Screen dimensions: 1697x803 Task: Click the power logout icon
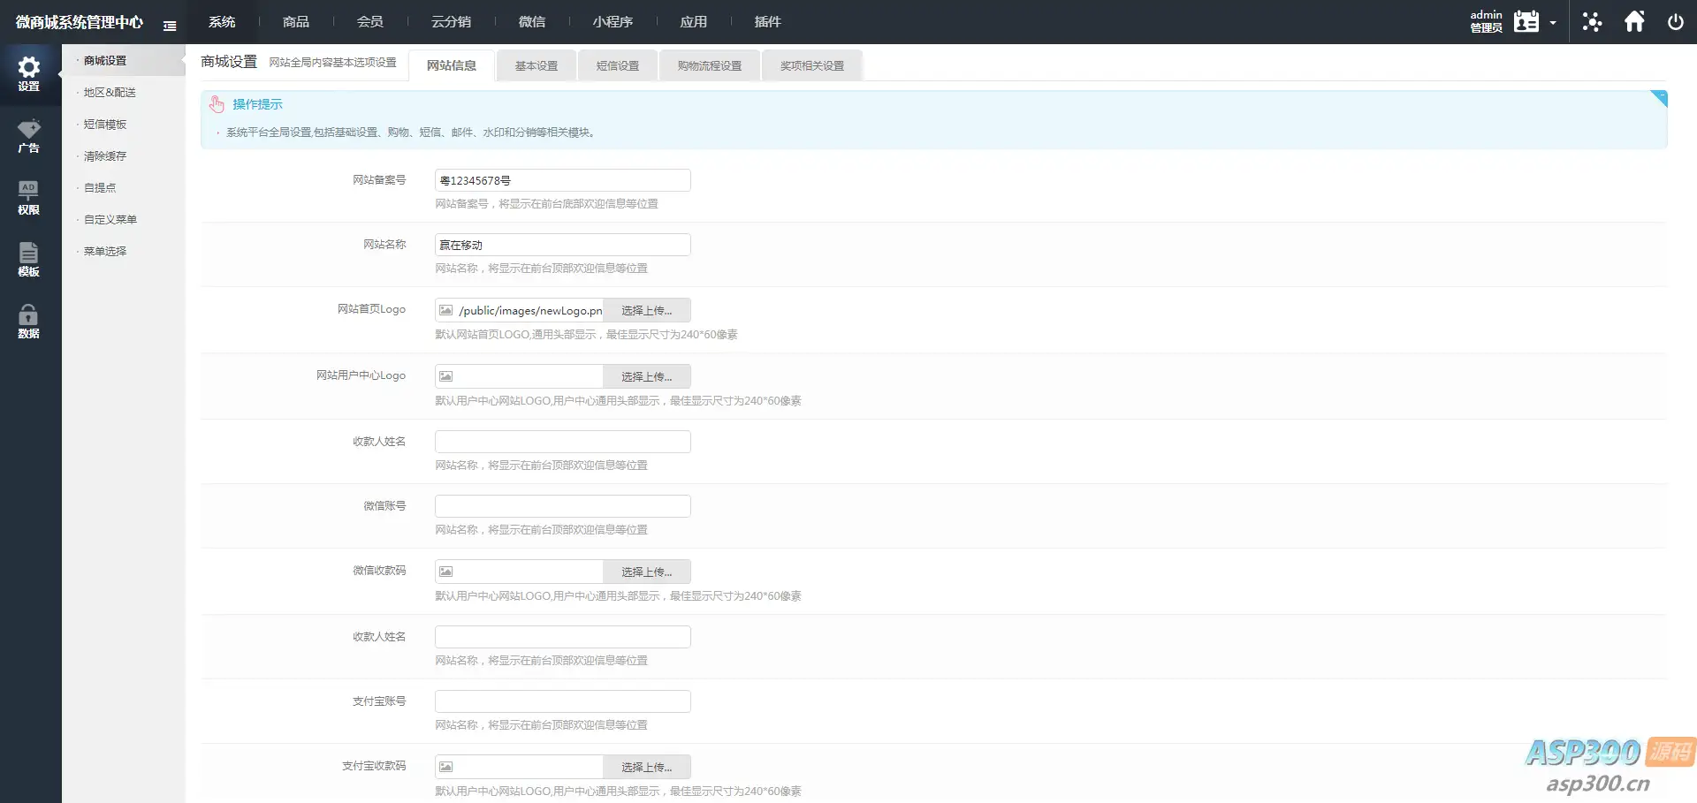tap(1675, 22)
